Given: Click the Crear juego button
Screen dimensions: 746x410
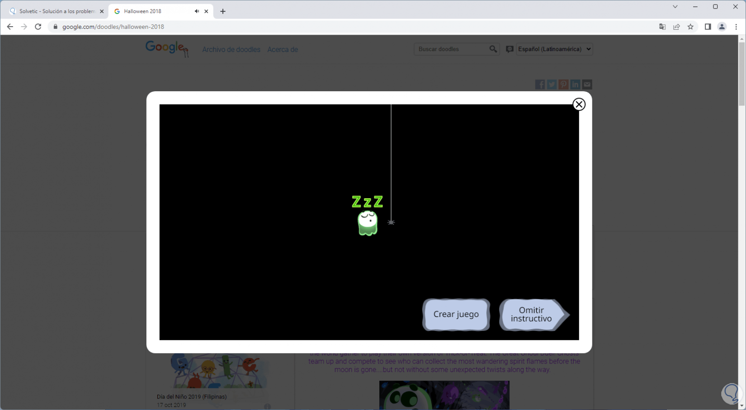Looking at the screenshot, I should (456, 314).
